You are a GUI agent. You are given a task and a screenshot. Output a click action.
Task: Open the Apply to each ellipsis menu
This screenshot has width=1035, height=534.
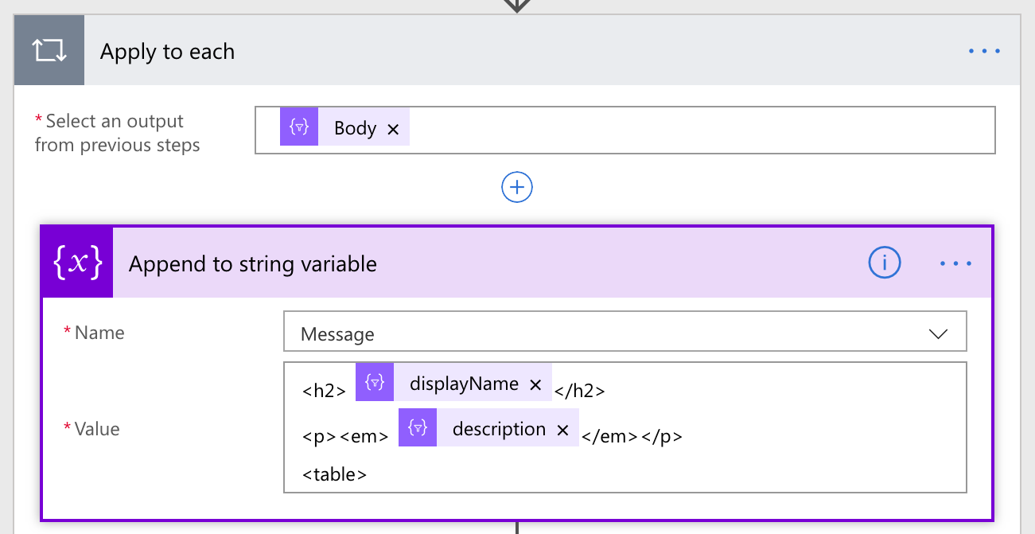[x=984, y=52]
